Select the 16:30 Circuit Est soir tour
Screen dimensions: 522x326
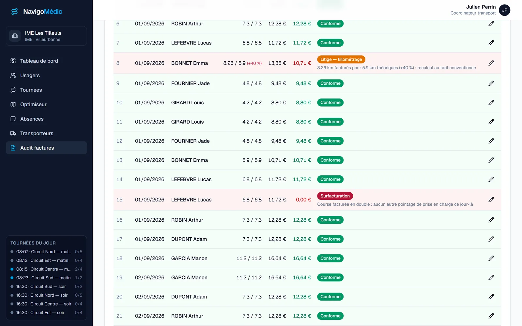46,313
